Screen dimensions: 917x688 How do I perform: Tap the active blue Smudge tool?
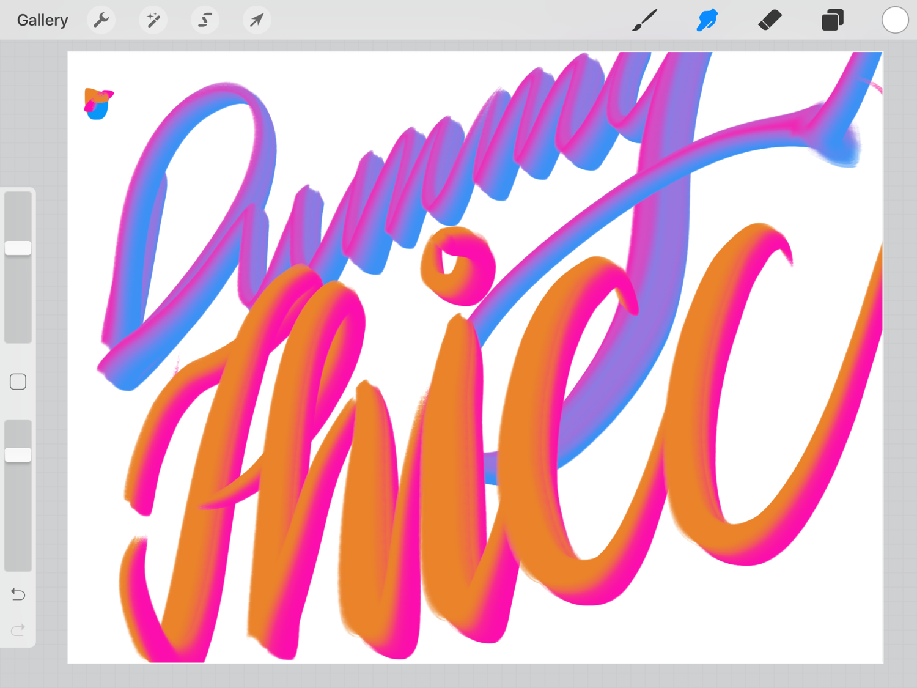(707, 20)
